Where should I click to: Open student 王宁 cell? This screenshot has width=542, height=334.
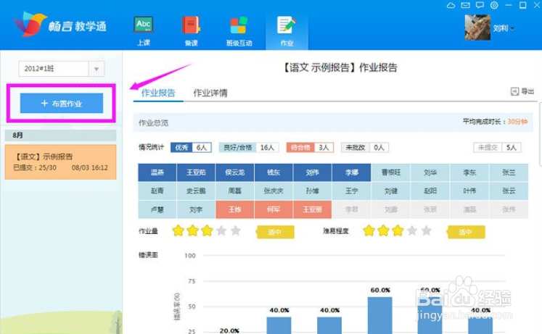352,191
